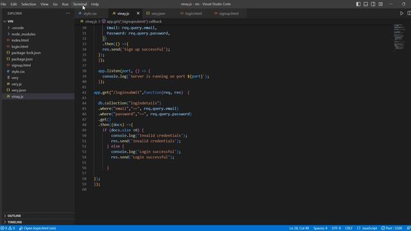Click the code minimap preview
The width and height of the screenshot is (411, 231).
(x=399, y=37)
